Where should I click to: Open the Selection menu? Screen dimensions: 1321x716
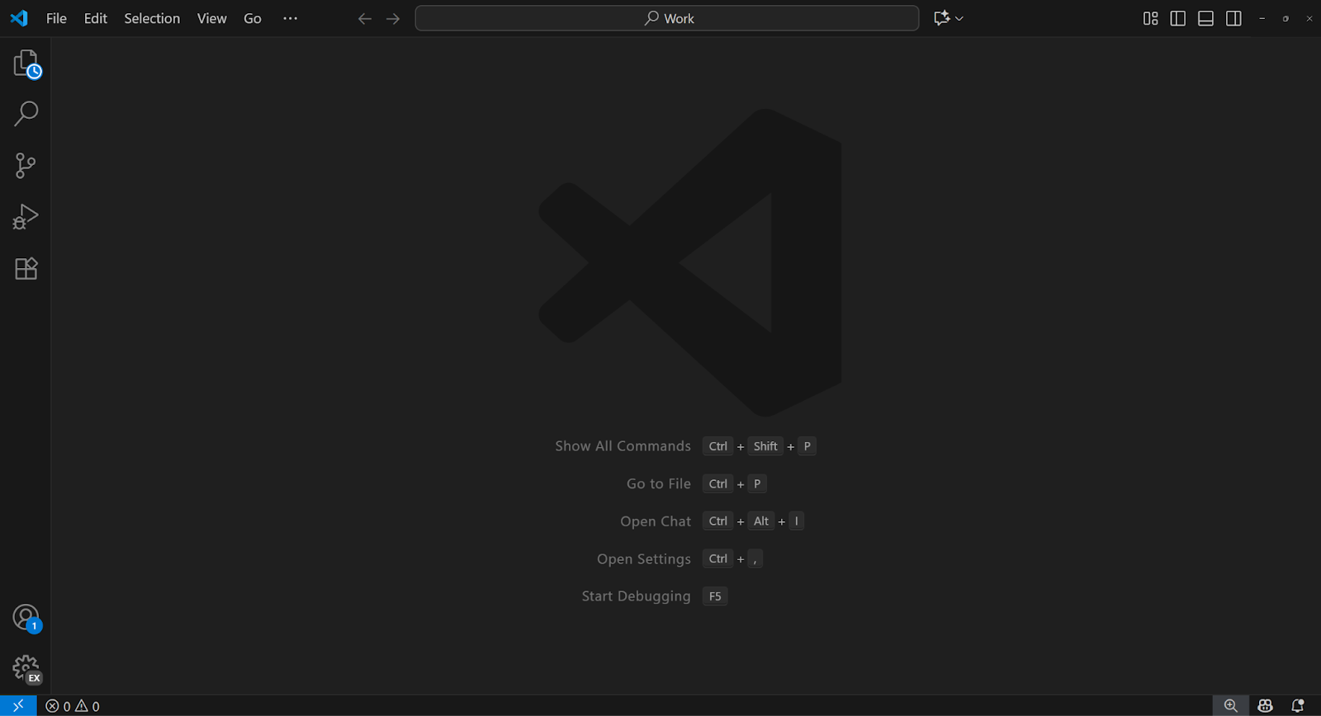152,18
